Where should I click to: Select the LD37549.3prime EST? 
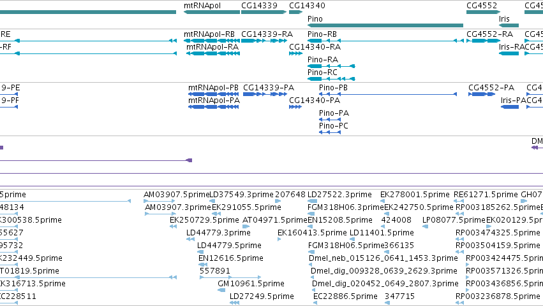[x=212, y=201]
